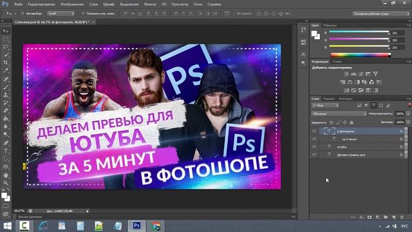
Task: Select the Hand tool
Action: click(6, 175)
